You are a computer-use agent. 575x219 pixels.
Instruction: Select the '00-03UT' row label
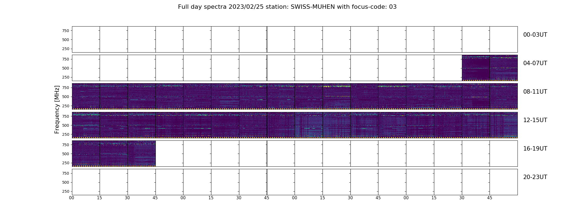tap(535, 35)
